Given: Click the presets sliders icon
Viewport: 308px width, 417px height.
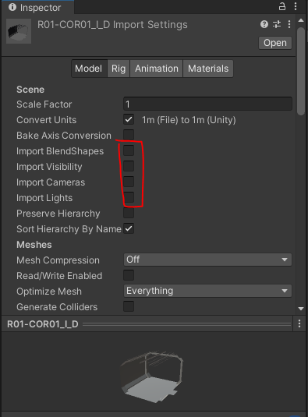Looking at the screenshot, I should 277,24.
